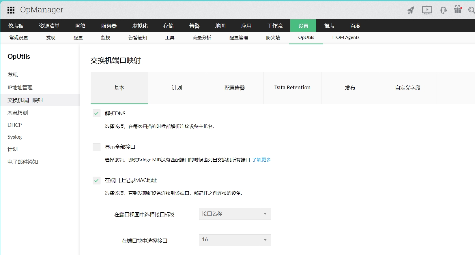Select IP地址管理 in the OpUtils sidebar

point(20,88)
